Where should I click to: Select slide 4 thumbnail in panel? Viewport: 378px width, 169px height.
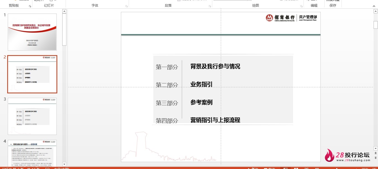click(32, 153)
